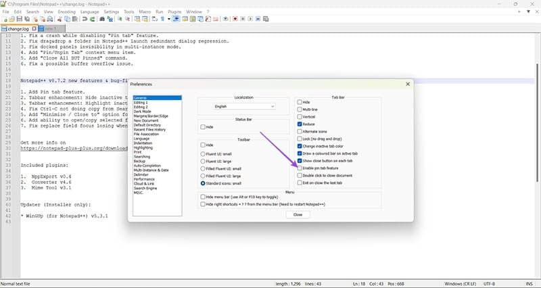
Task: Click the Paste toolbar icon
Action: [75, 19]
